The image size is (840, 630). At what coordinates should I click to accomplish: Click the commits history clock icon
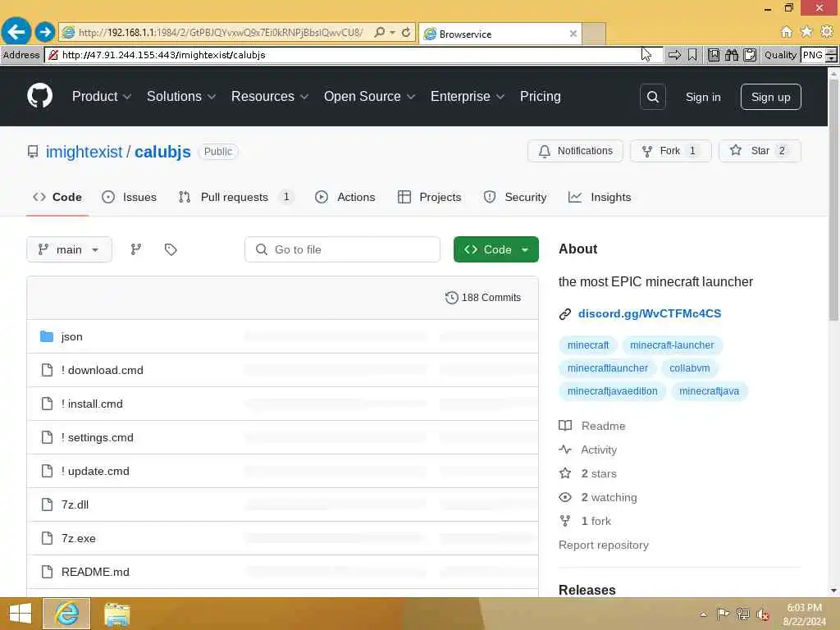452,297
